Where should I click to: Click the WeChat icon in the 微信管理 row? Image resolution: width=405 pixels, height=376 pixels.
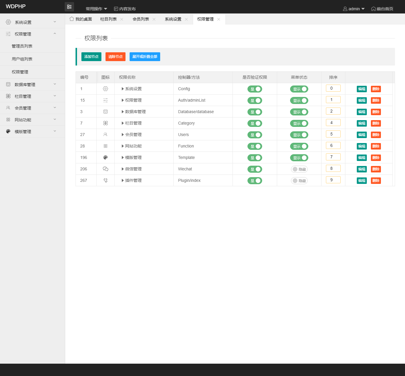click(106, 169)
